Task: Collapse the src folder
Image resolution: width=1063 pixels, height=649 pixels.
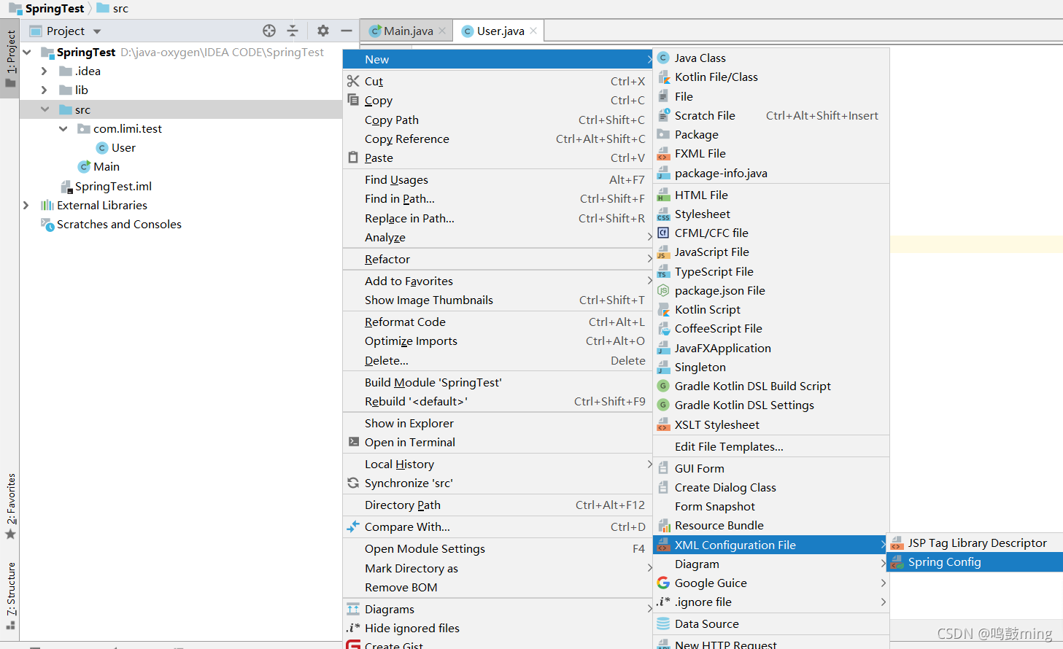Action: click(x=45, y=109)
